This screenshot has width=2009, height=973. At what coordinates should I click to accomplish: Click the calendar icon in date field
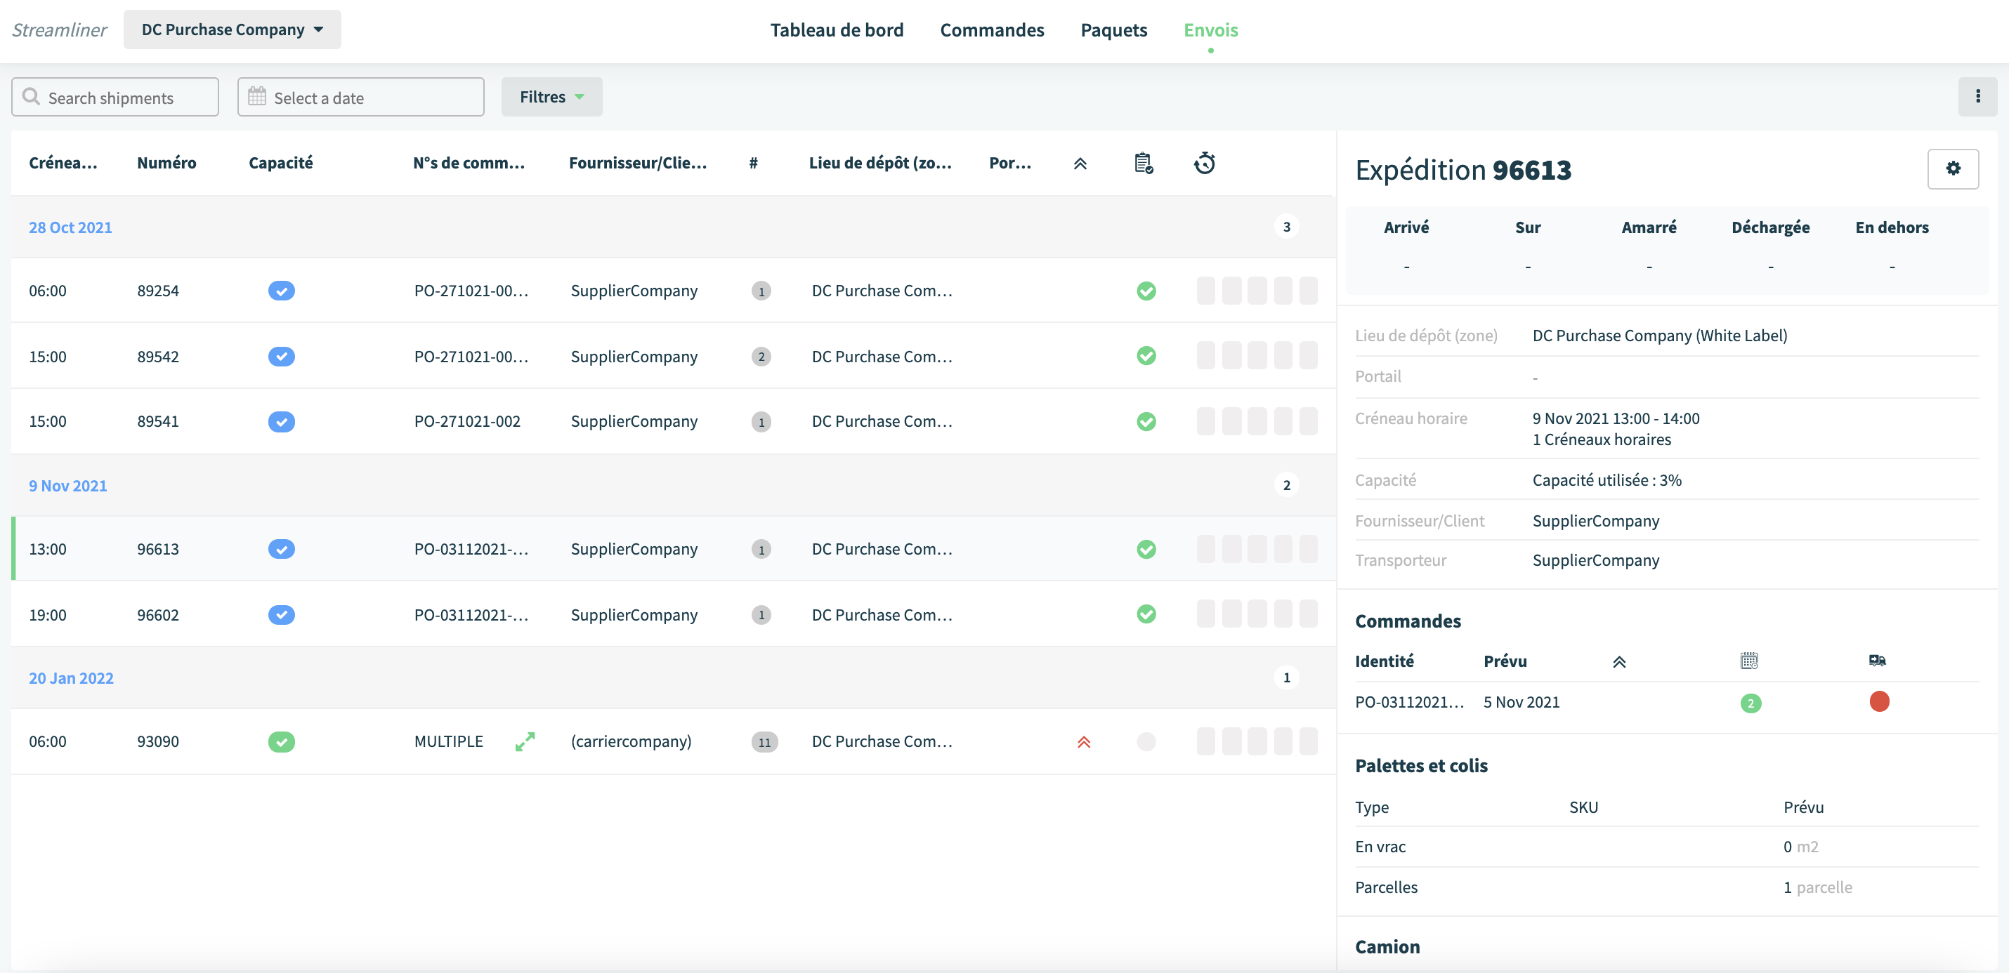click(256, 96)
